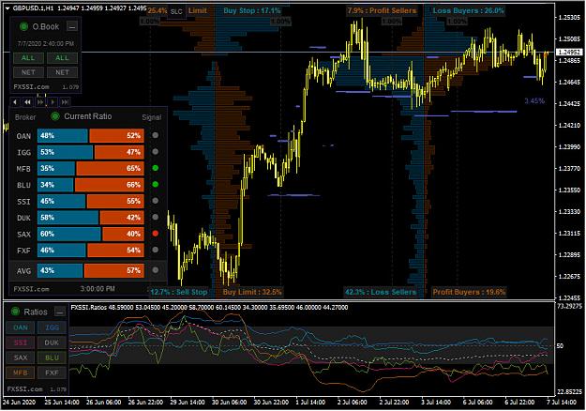Click the AVG orange 57% short bar
The width and height of the screenshot is (586, 411).
click(x=114, y=270)
